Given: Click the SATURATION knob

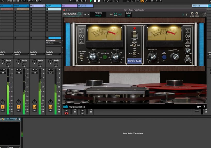Looking at the screenshot, I should click(x=153, y=56).
